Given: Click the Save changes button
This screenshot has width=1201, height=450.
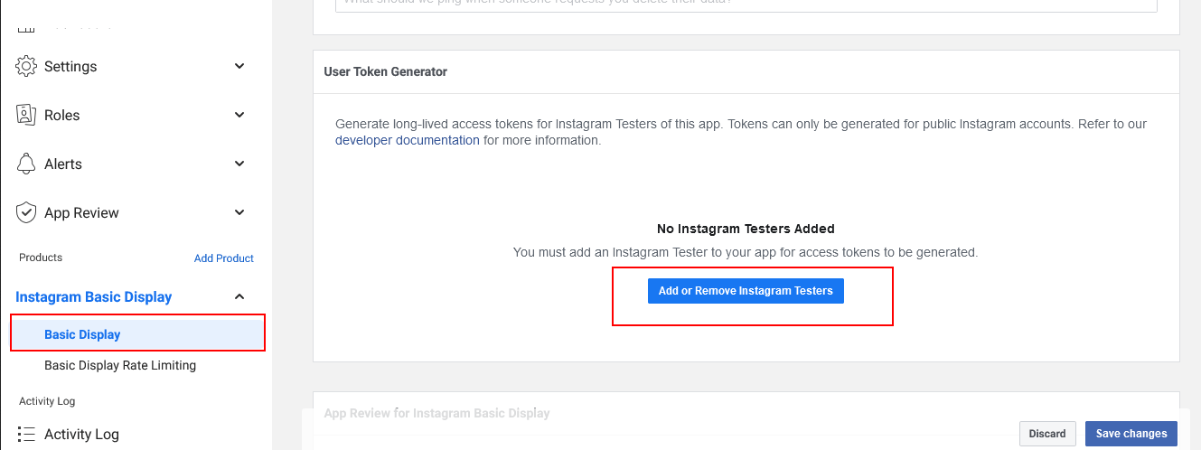Looking at the screenshot, I should click(1131, 434).
